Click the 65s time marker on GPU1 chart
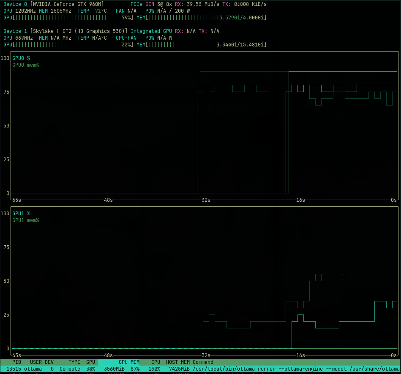This screenshot has width=401, height=374. [x=16, y=355]
